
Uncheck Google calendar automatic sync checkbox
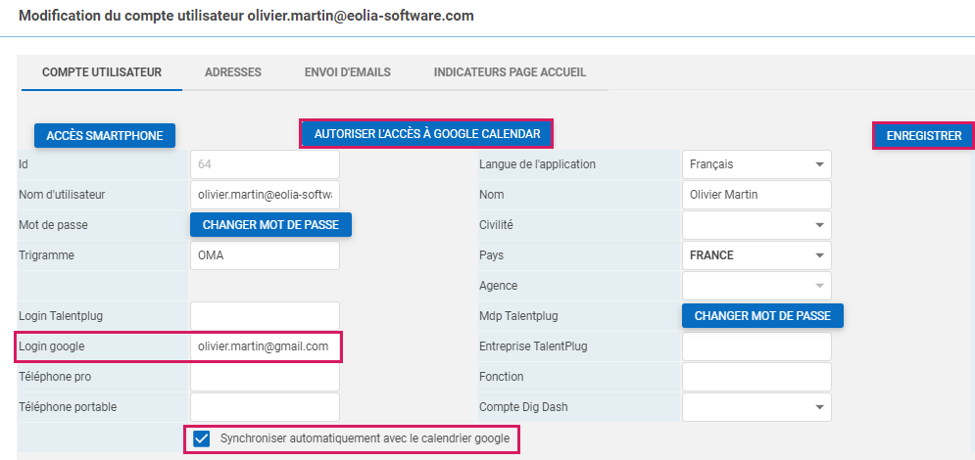click(x=202, y=439)
